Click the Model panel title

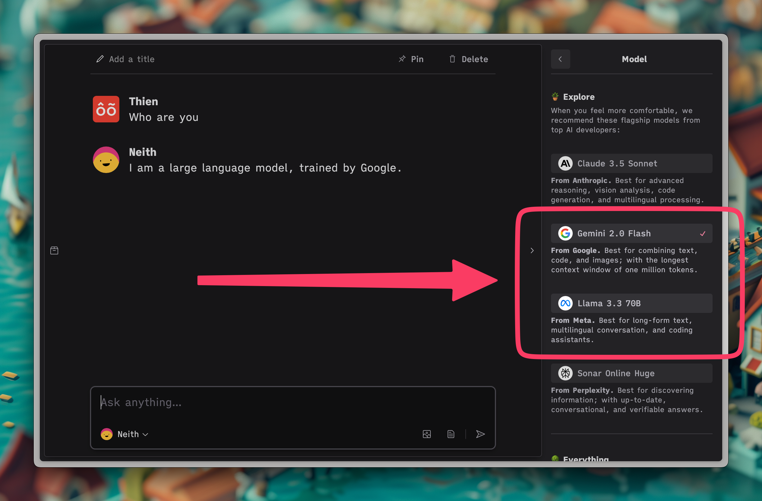point(634,59)
